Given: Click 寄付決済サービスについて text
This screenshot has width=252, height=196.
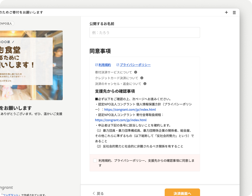Looking at the screenshot, I should tap(114, 72).
